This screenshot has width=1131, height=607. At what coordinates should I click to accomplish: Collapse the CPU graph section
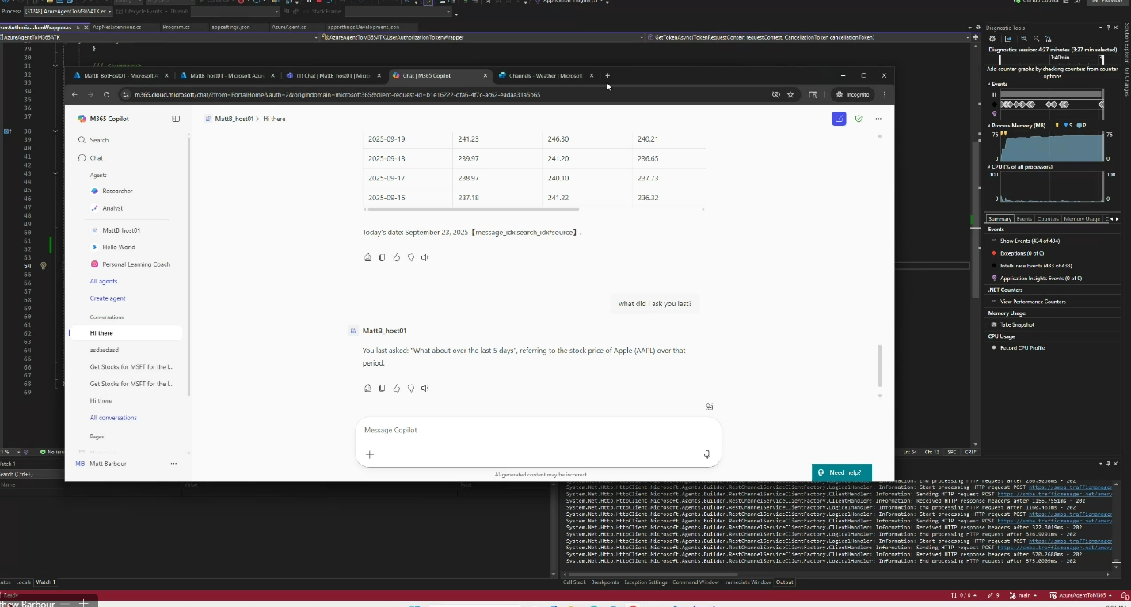[x=989, y=167]
